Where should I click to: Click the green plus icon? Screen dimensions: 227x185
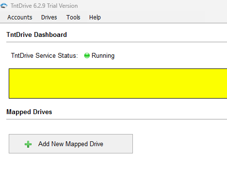click(x=28, y=144)
